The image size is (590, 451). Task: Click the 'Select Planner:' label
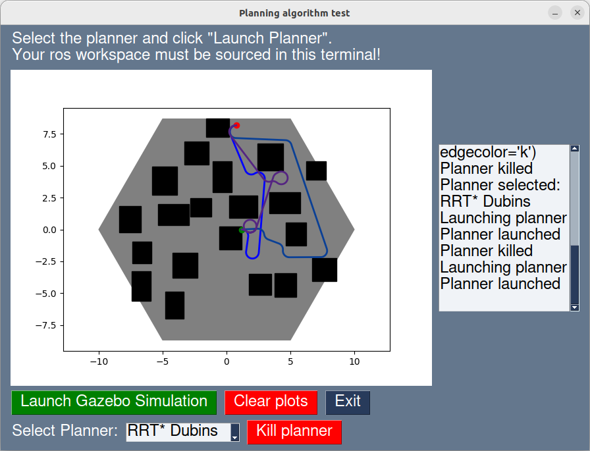[65, 431]
